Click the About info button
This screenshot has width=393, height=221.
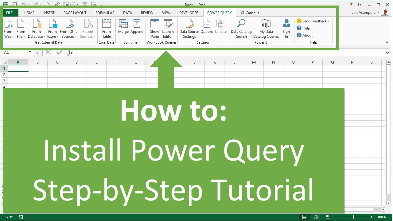click(305, 35)
